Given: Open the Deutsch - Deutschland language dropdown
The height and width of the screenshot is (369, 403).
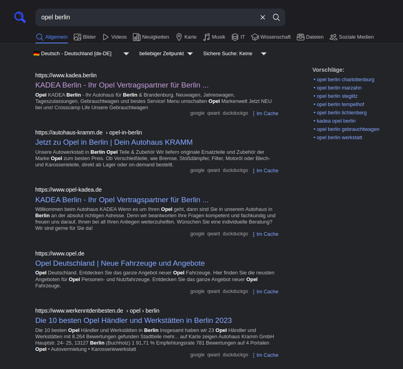Looking at the screenshot, I should [81, 54].
